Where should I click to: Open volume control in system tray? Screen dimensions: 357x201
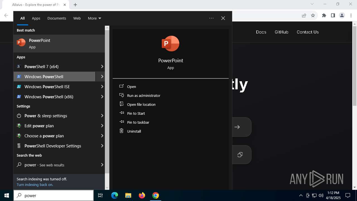pyautogui.click(x=321, y=195)
